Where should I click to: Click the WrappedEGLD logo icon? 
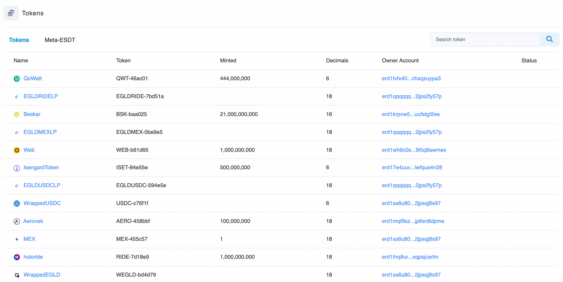pos(17,275)
